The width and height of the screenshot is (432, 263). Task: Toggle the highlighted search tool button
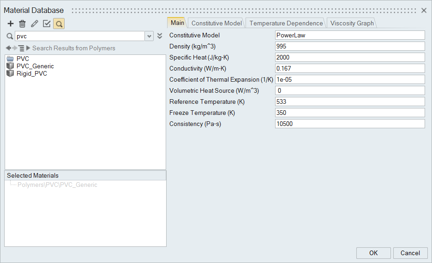click(x=59, y=24)
